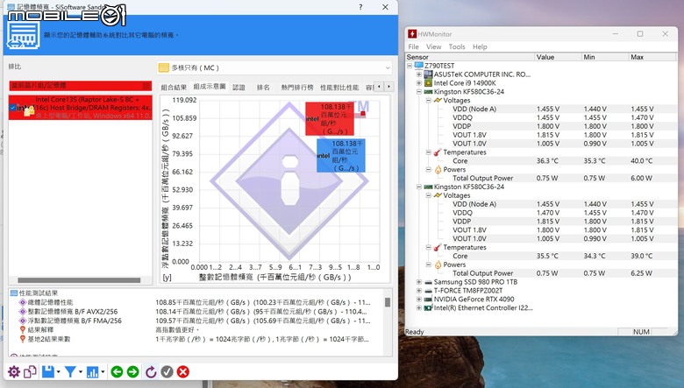Click the T-FORCE TM8FPZ002T drive icon
The image size is (684, 388).
tap(428, 291)
